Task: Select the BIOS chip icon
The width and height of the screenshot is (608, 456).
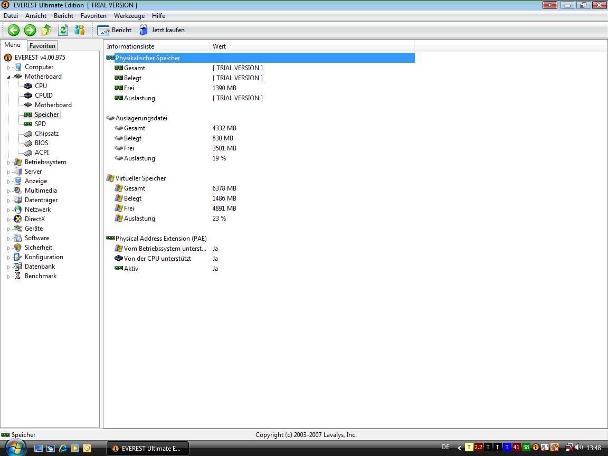Action: [28, 143]
